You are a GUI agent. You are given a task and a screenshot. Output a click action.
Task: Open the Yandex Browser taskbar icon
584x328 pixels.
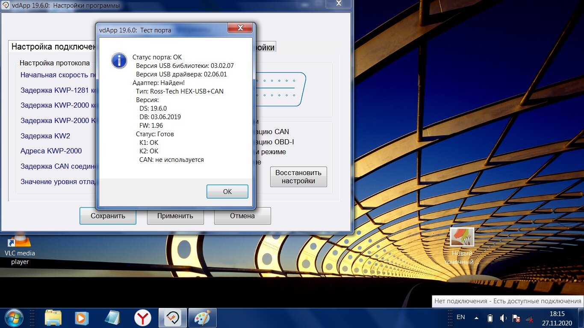(143, 318)
